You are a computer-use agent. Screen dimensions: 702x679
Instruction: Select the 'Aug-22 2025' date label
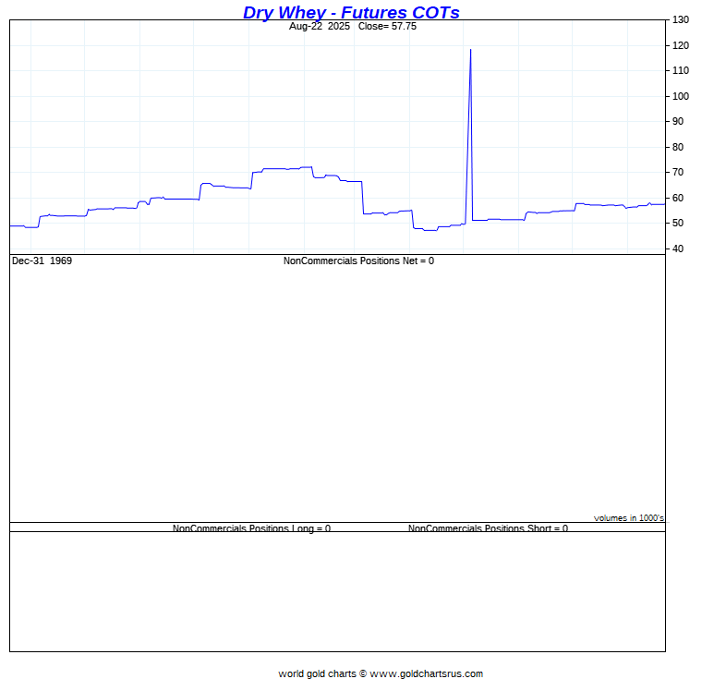(320, 27)
